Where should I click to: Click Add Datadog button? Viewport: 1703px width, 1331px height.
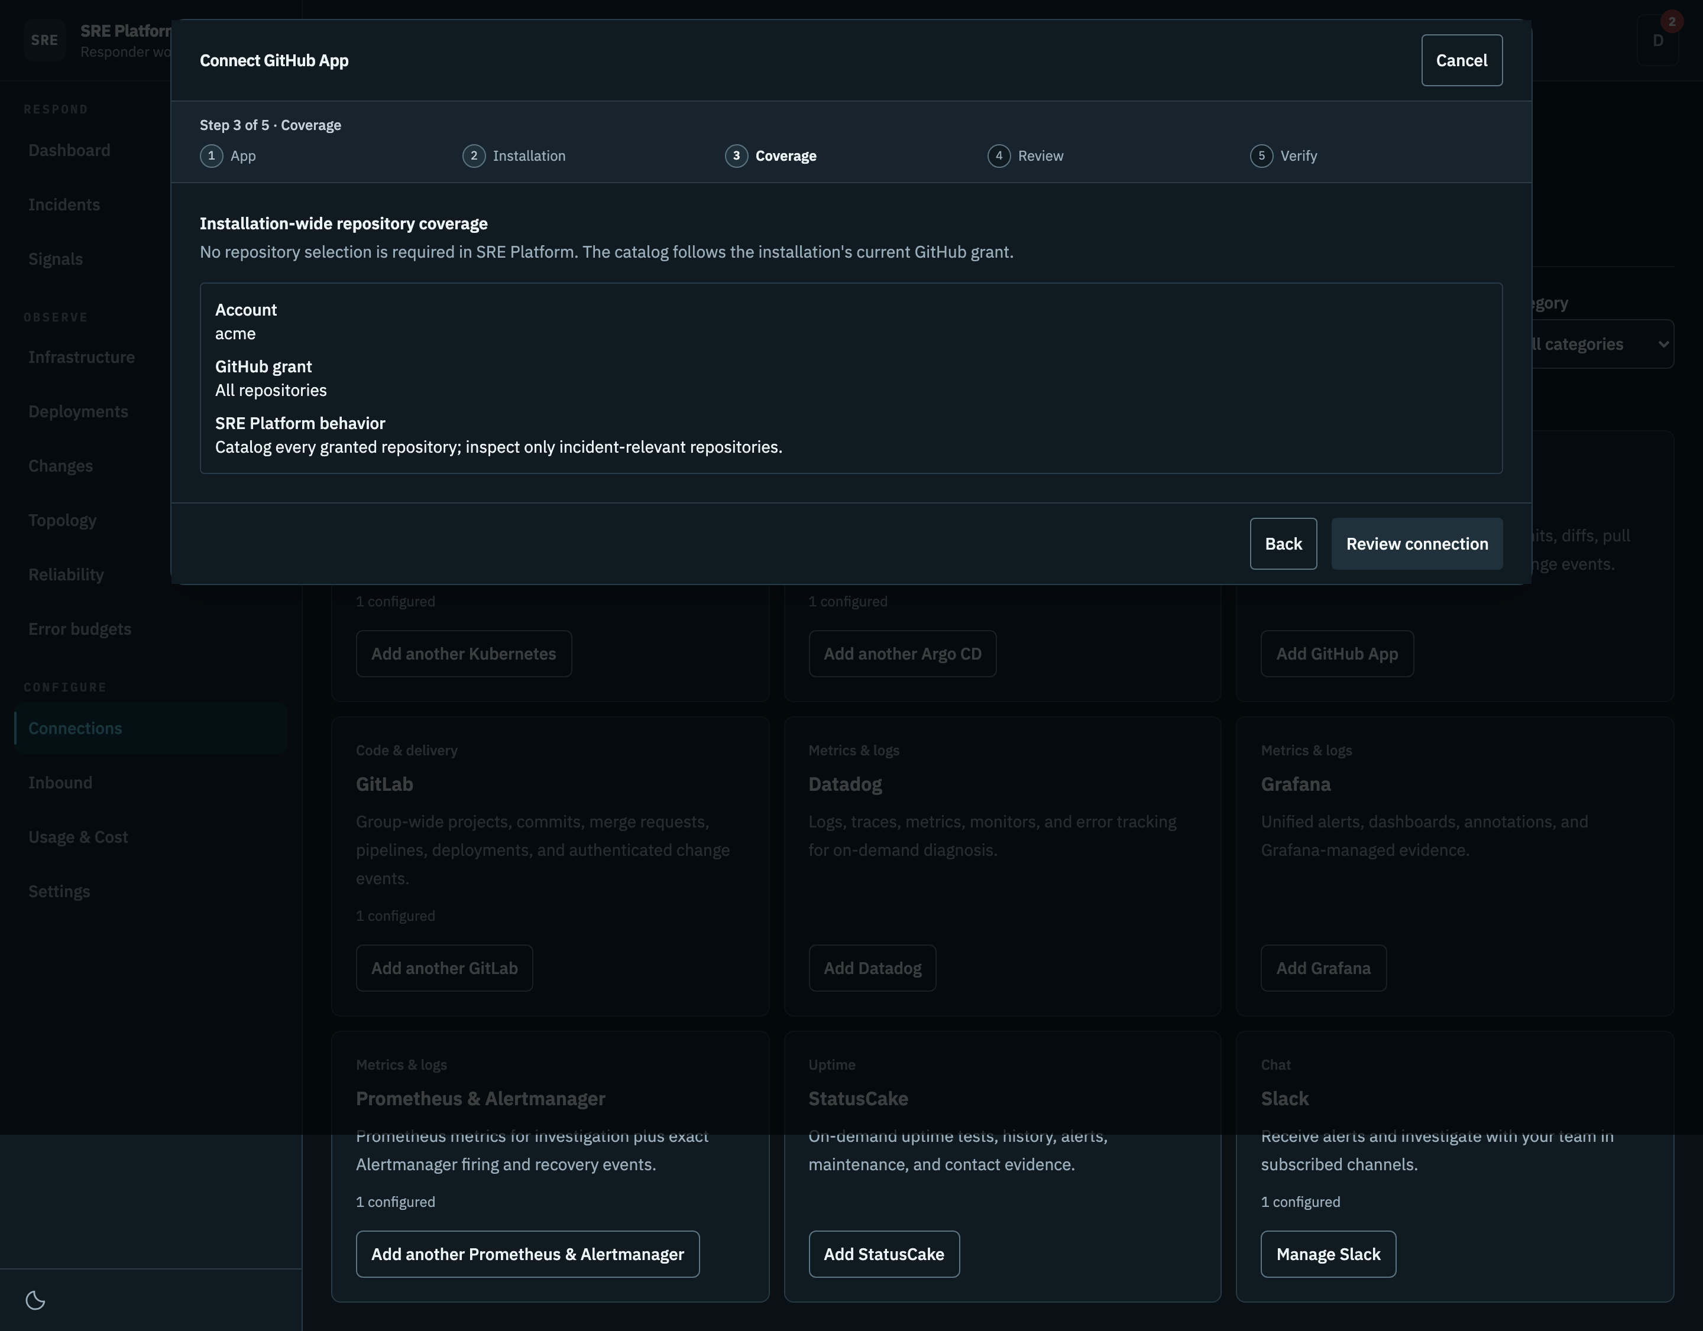click(x=872, y=968)
